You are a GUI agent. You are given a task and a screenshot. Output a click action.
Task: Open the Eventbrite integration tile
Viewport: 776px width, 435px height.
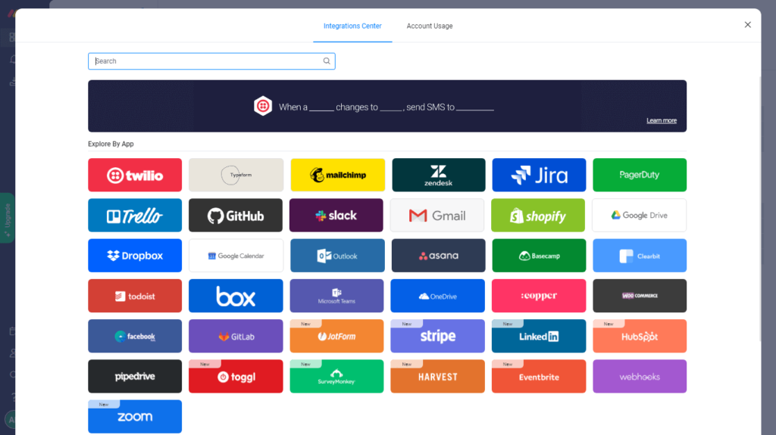coord(539,376)
